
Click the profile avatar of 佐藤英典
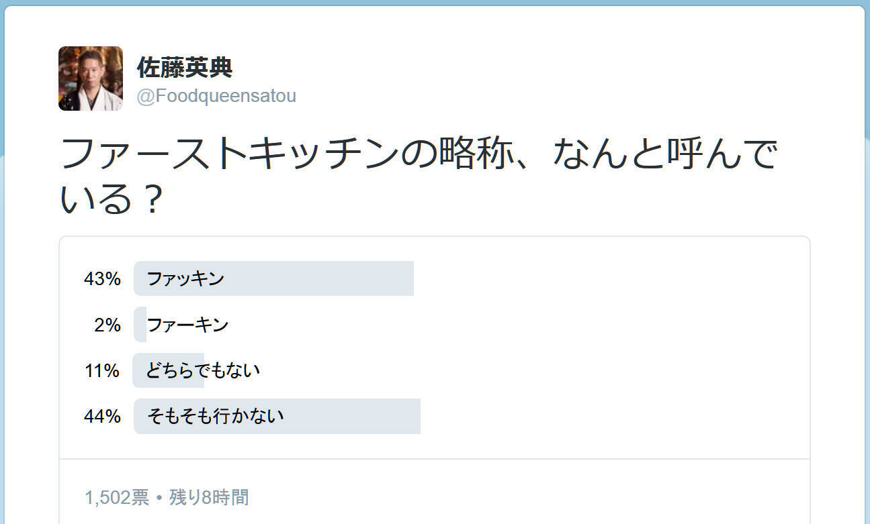(91, 78)
